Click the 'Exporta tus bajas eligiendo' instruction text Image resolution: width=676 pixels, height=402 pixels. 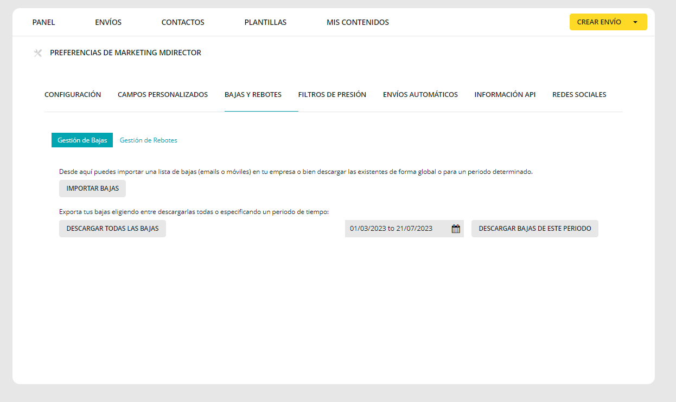coord(194,212)
